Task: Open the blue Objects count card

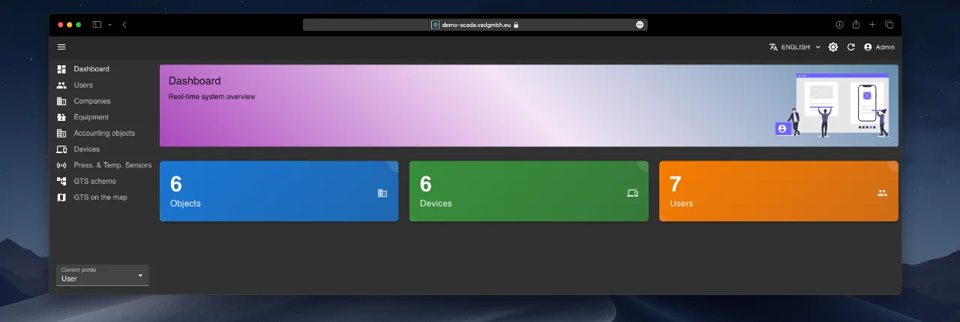Action: coord(279,191)
